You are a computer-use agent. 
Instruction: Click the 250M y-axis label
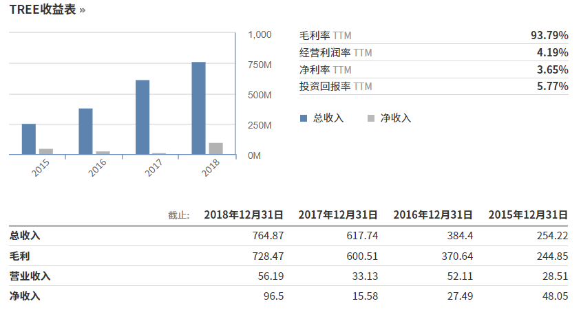coord(260,125)
